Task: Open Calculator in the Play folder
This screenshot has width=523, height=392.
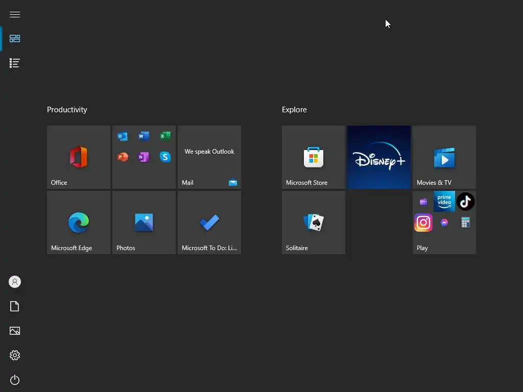Action: click(466, 223)
